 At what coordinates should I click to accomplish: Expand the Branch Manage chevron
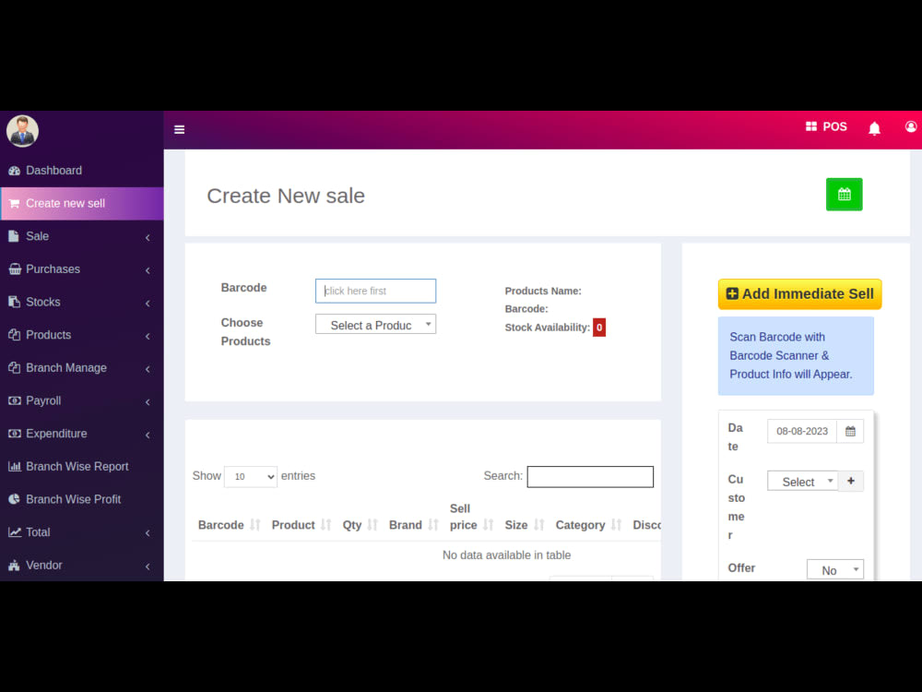pos(148,369)
